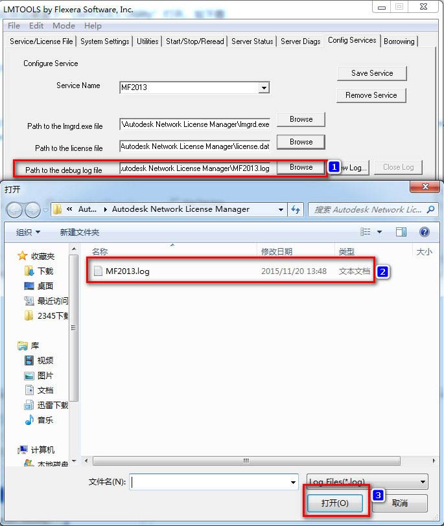The image size is (444, 526).
Task: Click the search magnifier icon
Action: pyautogui.click(x=430, y=210)
